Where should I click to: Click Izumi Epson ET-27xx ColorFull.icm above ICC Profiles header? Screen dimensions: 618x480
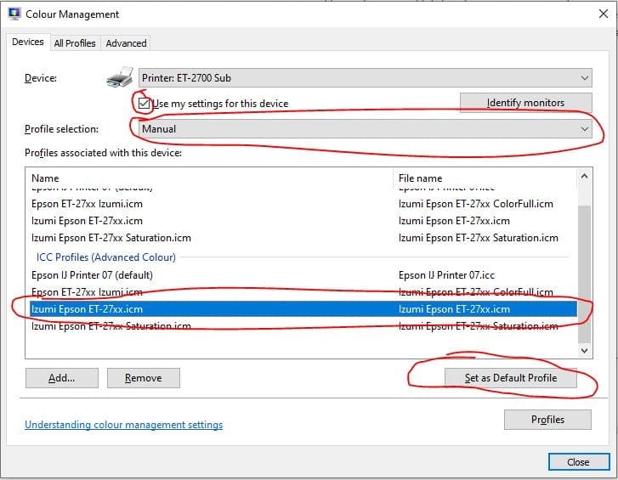476,204
